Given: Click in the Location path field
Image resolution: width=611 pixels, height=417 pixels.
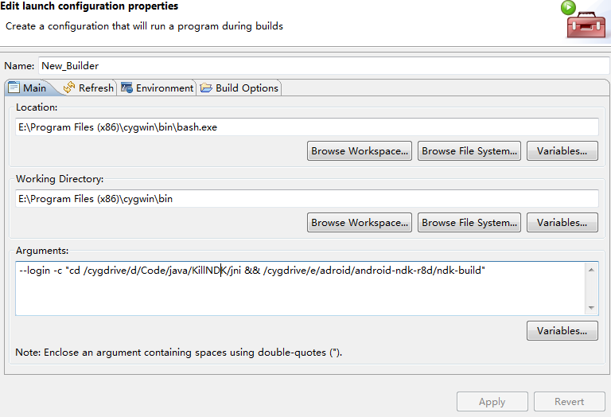Looking at the screenshot, I should [x=306, y=127].
